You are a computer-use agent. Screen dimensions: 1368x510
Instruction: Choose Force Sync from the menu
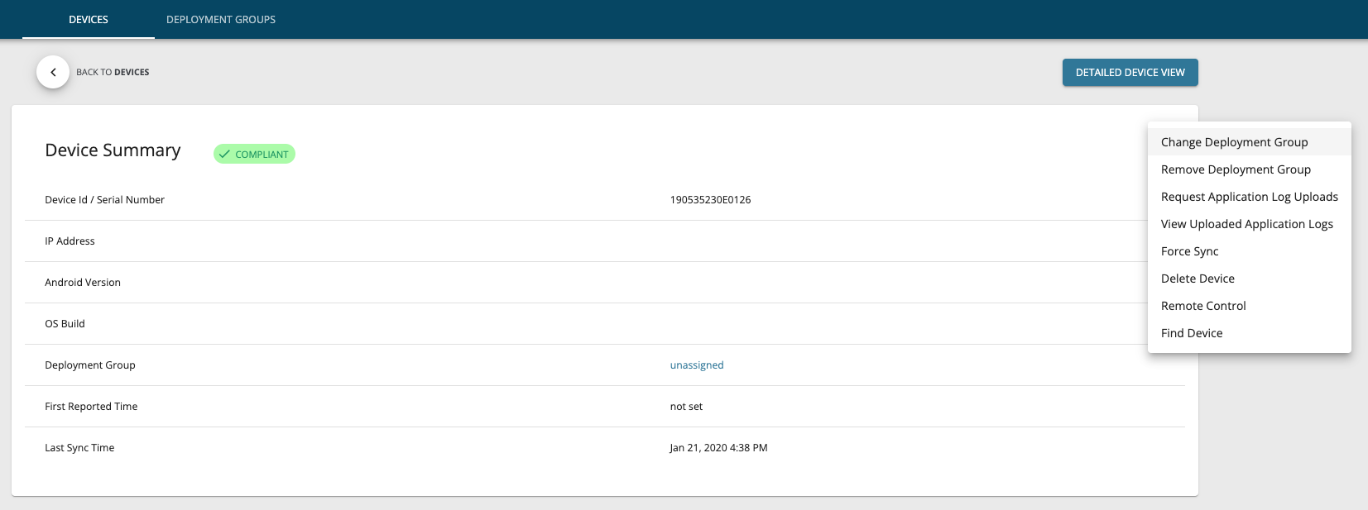[1250, 251]
